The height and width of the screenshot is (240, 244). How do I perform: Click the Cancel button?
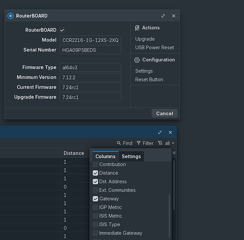coord(165,113)
